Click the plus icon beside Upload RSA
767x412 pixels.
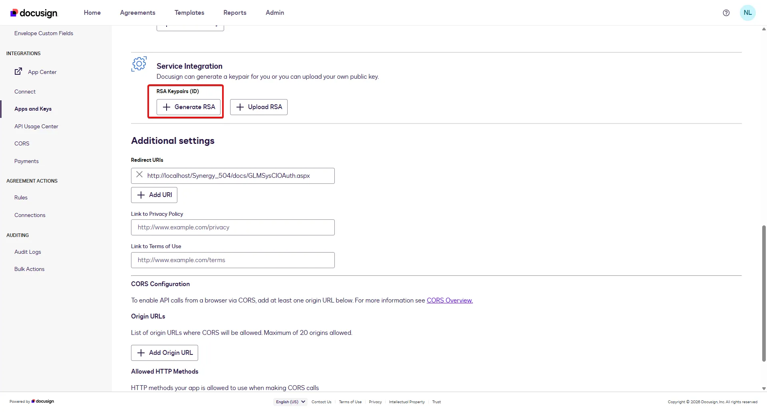[x=240, y=107]
